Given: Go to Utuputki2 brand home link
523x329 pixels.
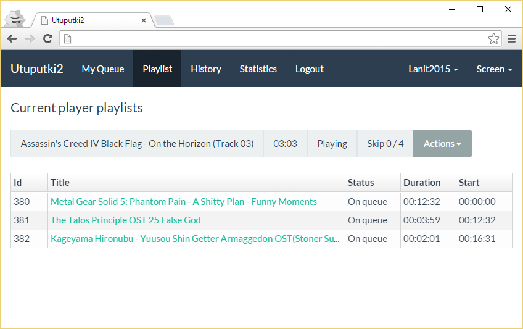Looking at the screenshot, I should click(36, 69).
